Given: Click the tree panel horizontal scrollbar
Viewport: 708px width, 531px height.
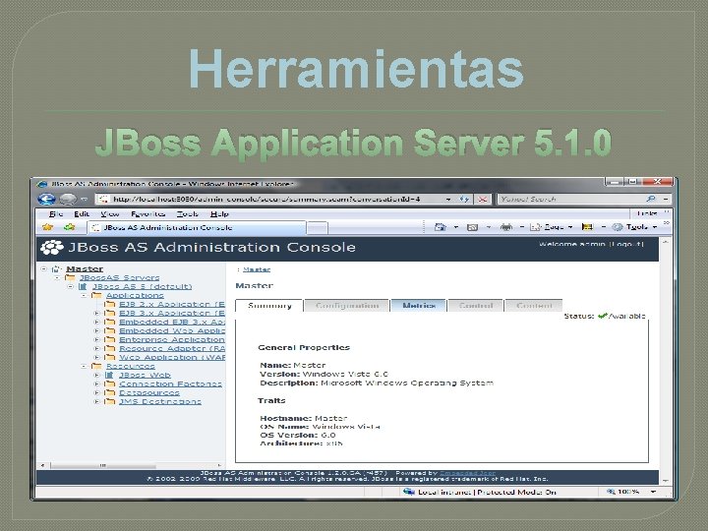Looking at the screenshot, I should [x=131, y=465].
